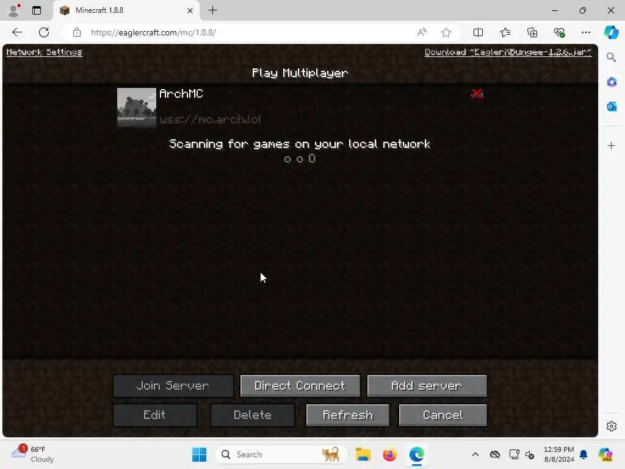The height and width of the screenshot is (469, 625).
Task: Show hidden system tray icons
Action: point(475,454)
